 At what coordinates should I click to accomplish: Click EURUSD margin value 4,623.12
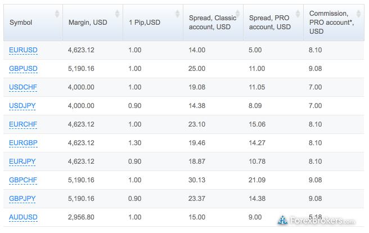pos(81,50)
